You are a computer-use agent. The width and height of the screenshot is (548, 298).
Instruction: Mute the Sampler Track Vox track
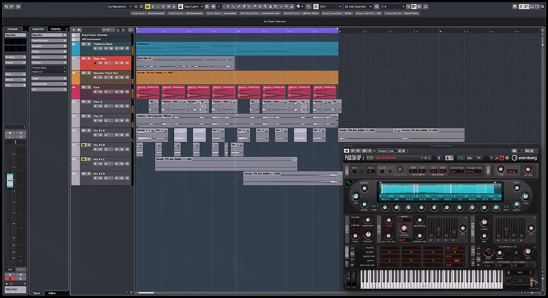83,73
